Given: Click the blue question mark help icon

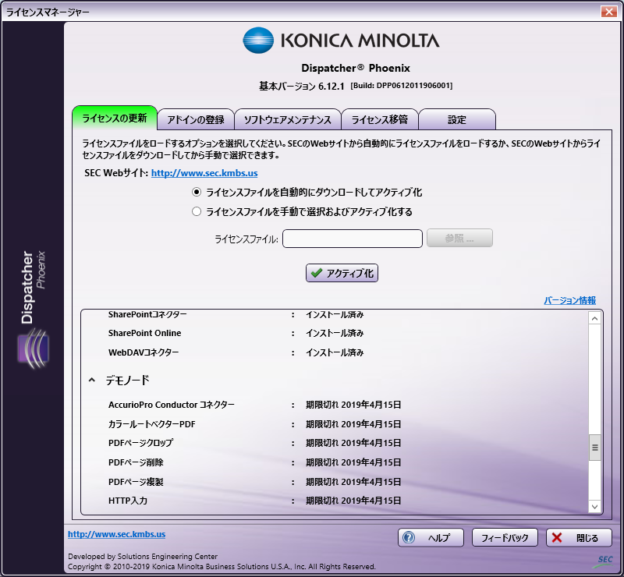Looking at the screenshot, I should (409, 537).
